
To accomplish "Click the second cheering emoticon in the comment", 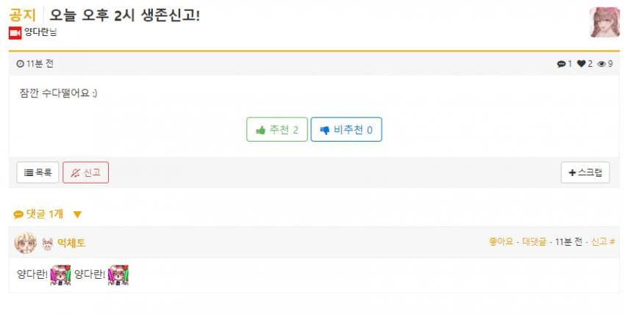I will [x=118, y=275].
